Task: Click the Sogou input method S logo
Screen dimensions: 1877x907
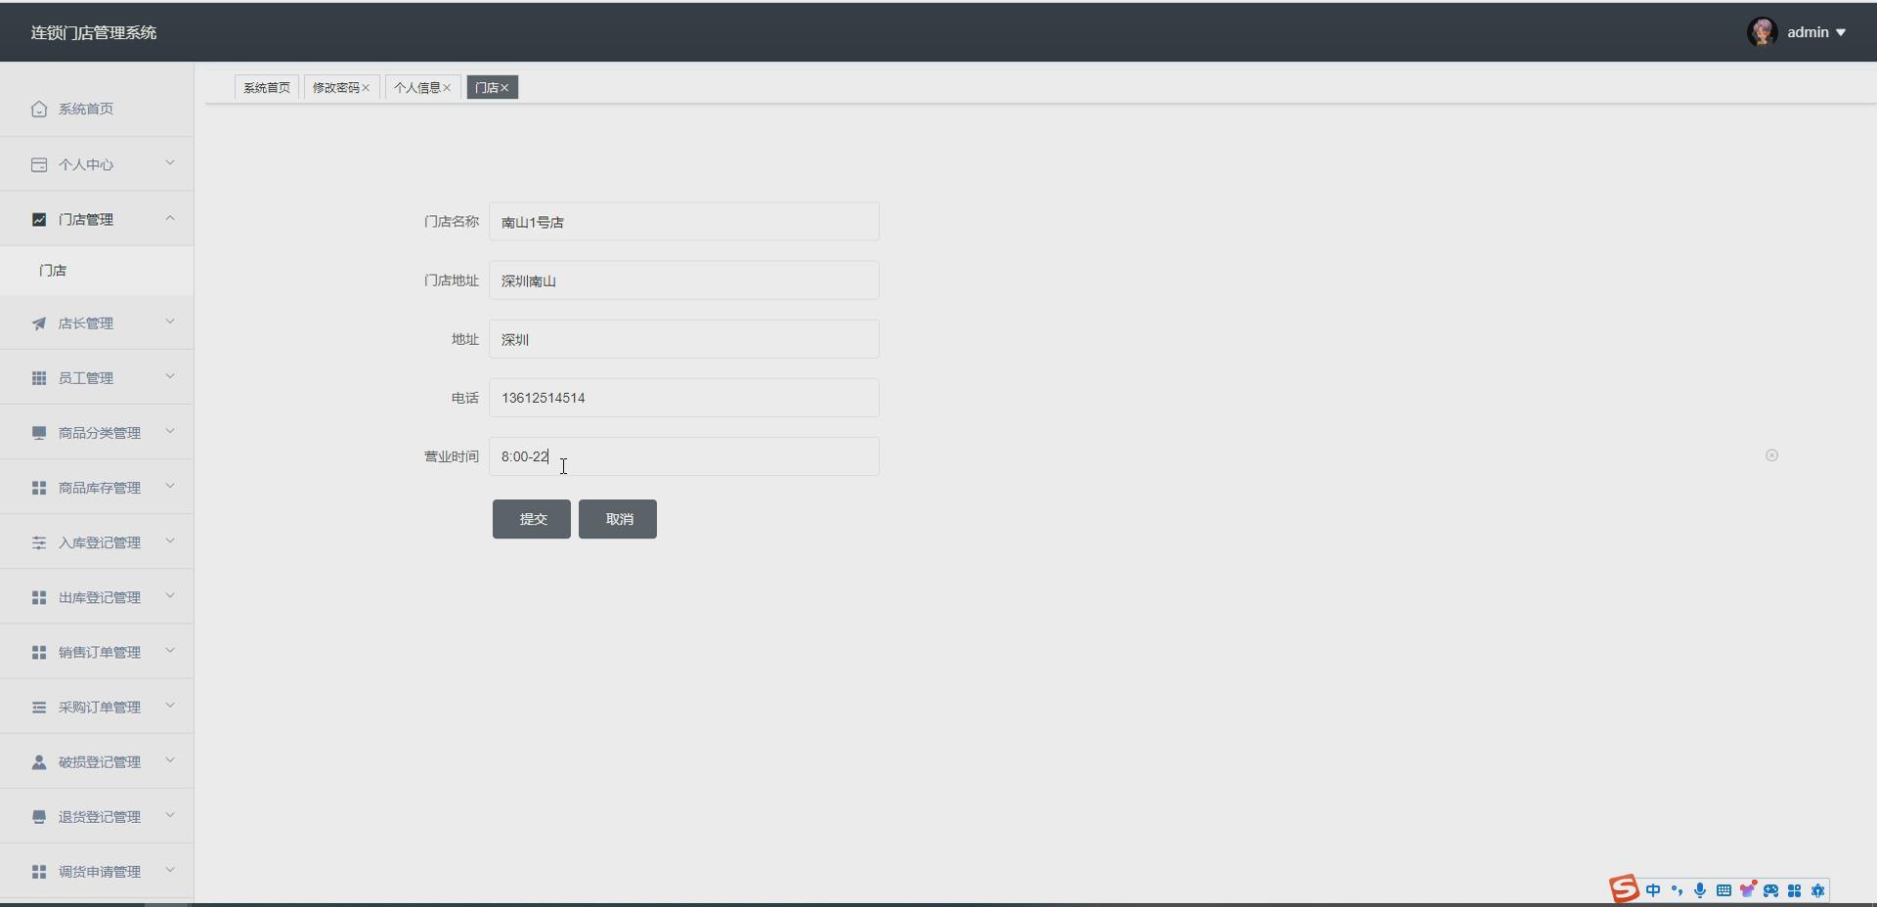Action: (1624, 888)
